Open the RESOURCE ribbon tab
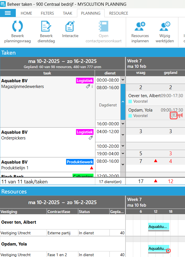 [x=118, y=13]
